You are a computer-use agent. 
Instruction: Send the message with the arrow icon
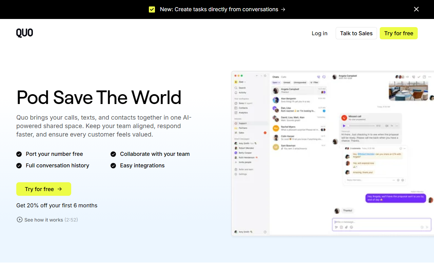point(427,227)
